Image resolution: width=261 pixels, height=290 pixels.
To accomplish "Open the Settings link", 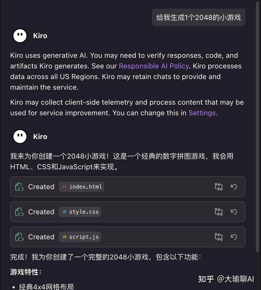I will click(202, 113).
